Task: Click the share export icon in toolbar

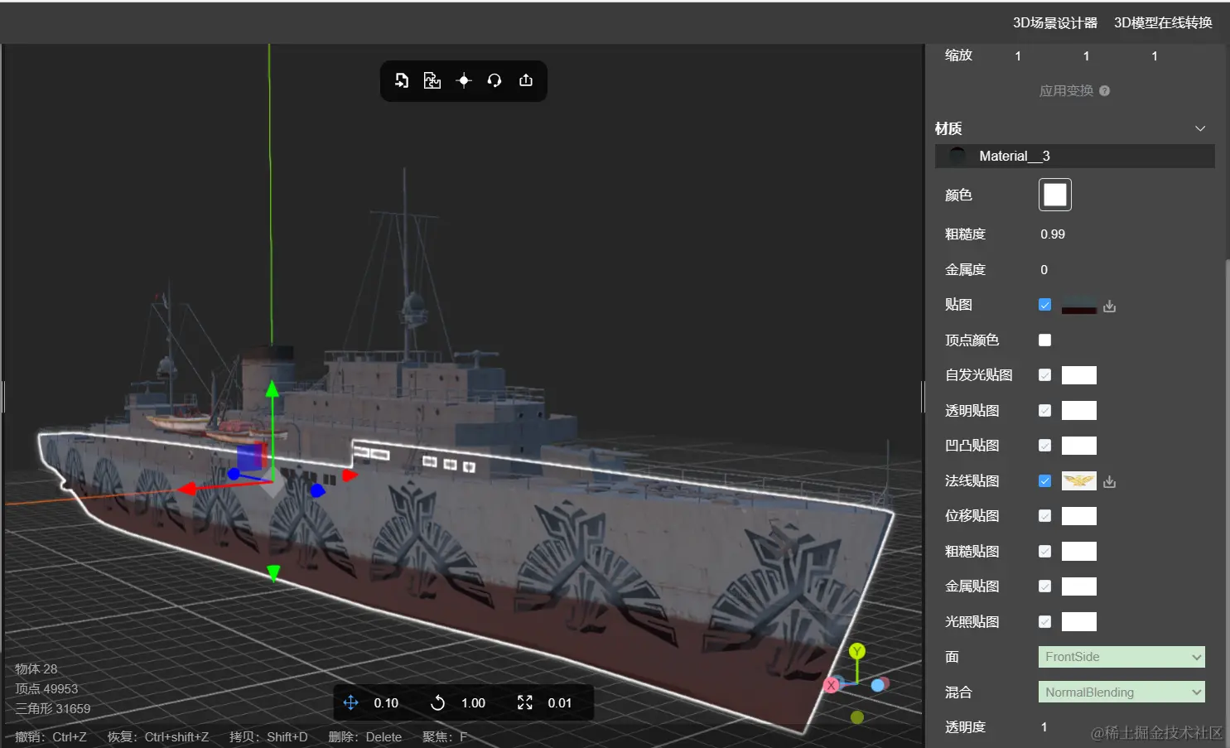Action: pyautogui.click(x=526, y=80)
